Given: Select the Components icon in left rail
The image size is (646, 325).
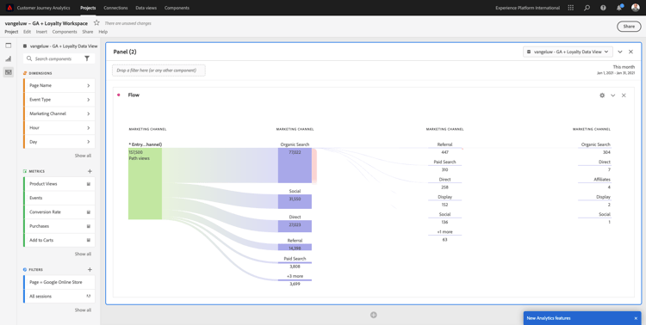Looking at the screenshot, I should (9, 72).
